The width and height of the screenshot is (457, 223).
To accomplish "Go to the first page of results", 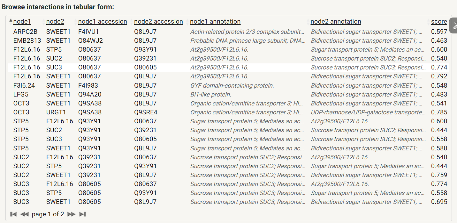I will coord(13,214).
